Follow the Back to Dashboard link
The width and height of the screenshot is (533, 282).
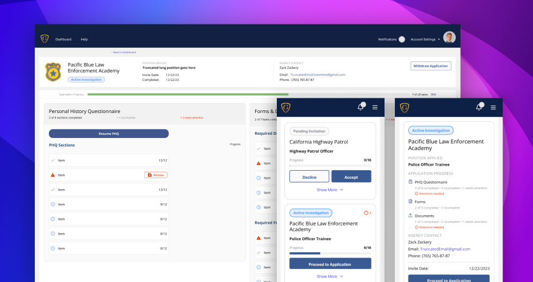pos(124,52)
